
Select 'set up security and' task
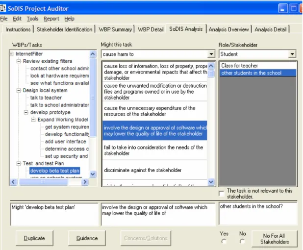66,156
